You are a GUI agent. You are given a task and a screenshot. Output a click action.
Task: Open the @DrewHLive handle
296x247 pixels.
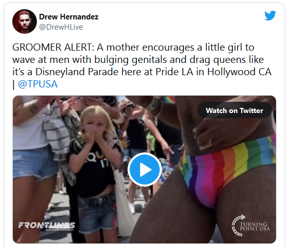click(61, 27)
